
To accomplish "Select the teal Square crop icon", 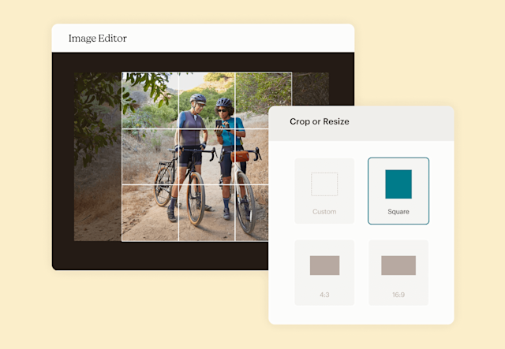I will (x=398, y=184).
